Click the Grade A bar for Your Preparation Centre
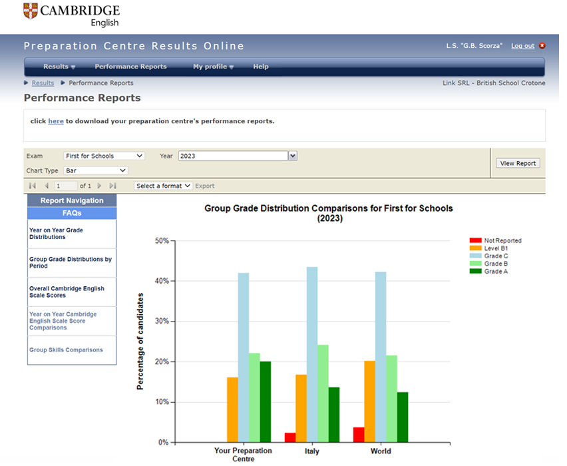This screenshot has height=466, width=567. point(266,401)
